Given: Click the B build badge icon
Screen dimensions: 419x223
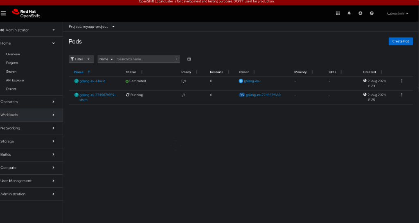Looking at the screenshot, I should point(241,81).
